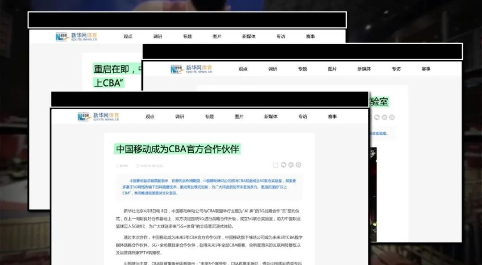The image size is (482, 265).
Task: Click the 新华网体育 logo on the 验室 article page
Action: click(191, 69)
